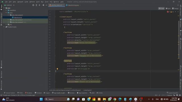
Task: Collapse the first edu.cmec.areacal package
Action: coord(8,15)
